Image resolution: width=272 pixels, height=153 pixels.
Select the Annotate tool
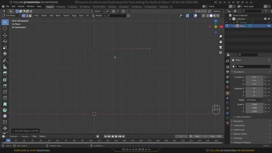(5, 60)
